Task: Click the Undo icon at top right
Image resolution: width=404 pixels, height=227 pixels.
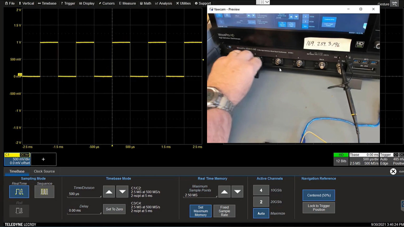Action: coord(394,3)
